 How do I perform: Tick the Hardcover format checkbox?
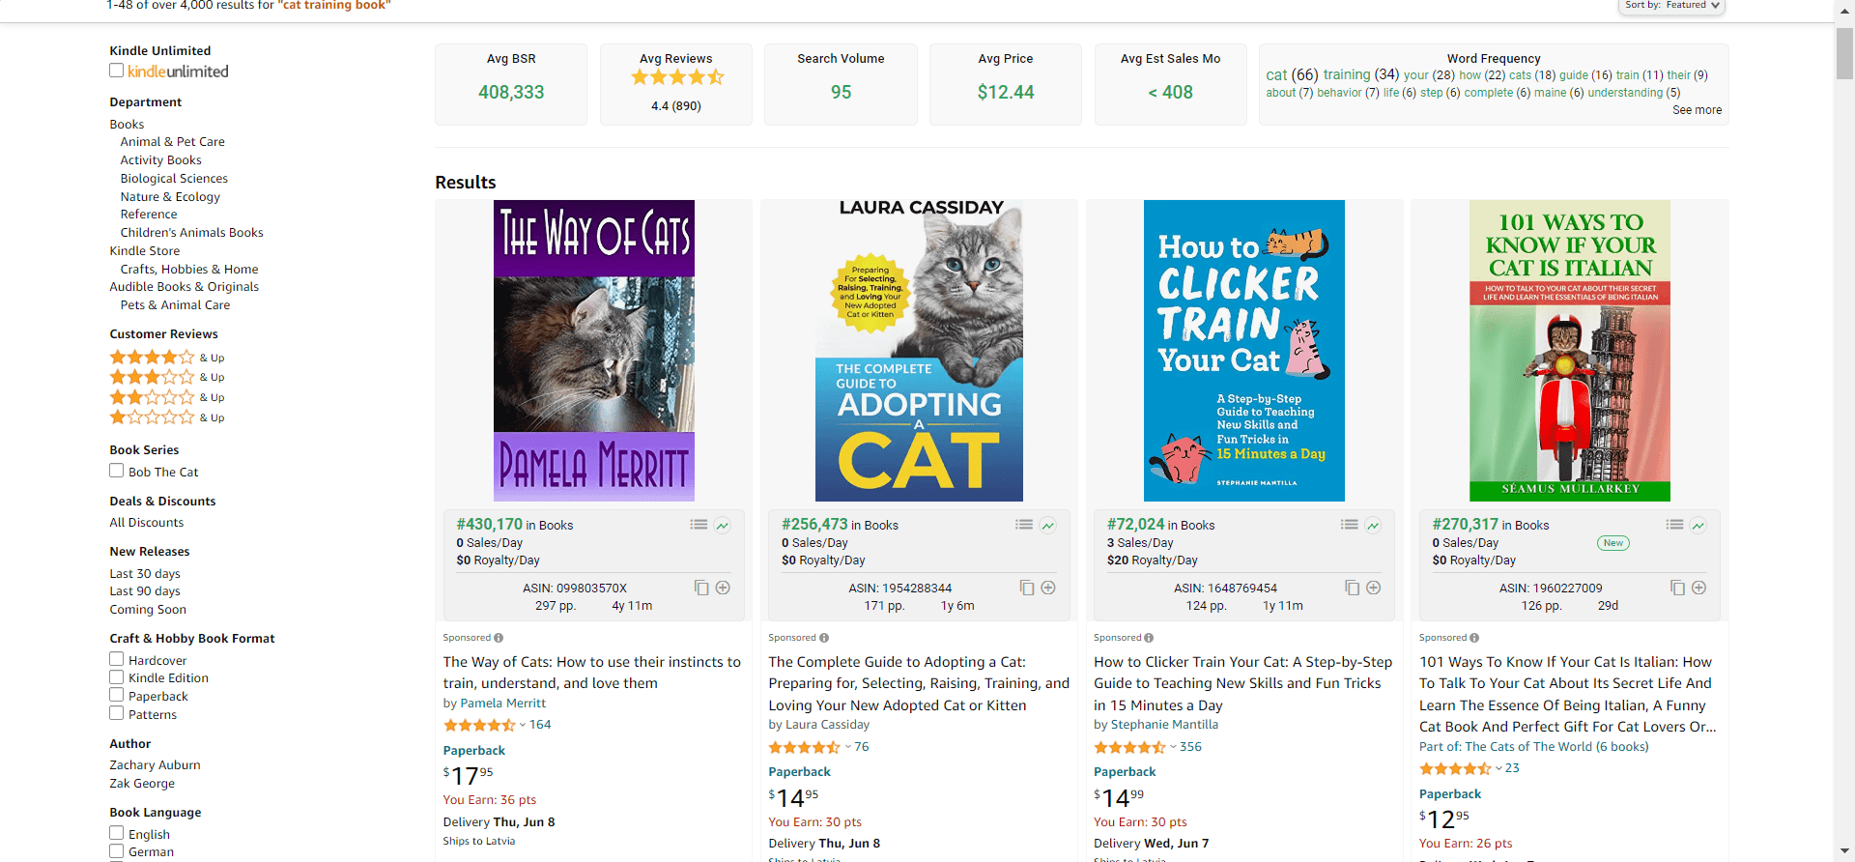coord(117,659)
